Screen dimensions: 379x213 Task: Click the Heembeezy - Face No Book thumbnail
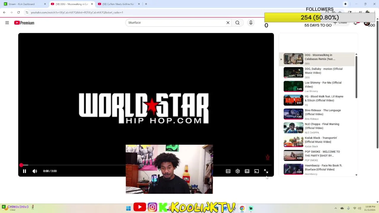(293, 169)
